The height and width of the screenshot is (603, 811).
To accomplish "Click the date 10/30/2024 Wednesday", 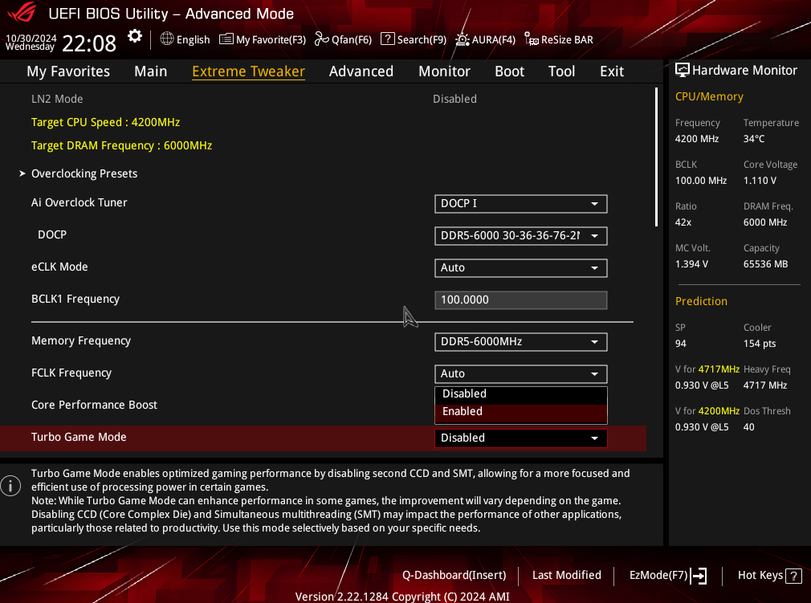I will (x=31, y=43).
